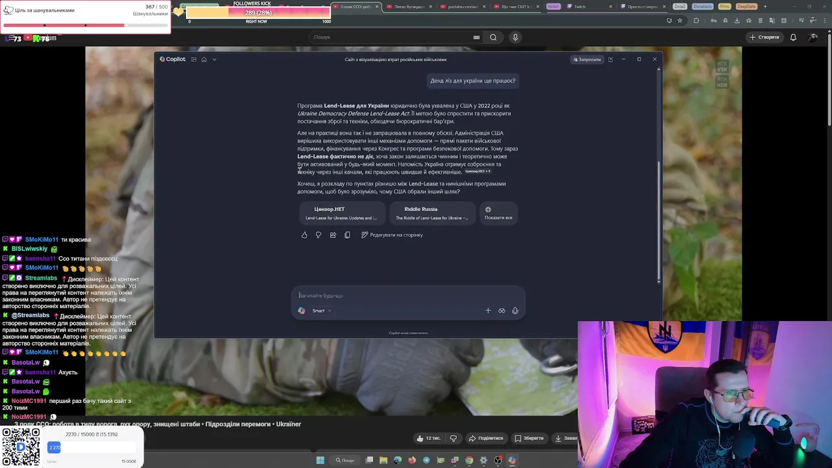Switch to 'Просто спілкуюся' browser tab
832x468 pixels.
642,6
